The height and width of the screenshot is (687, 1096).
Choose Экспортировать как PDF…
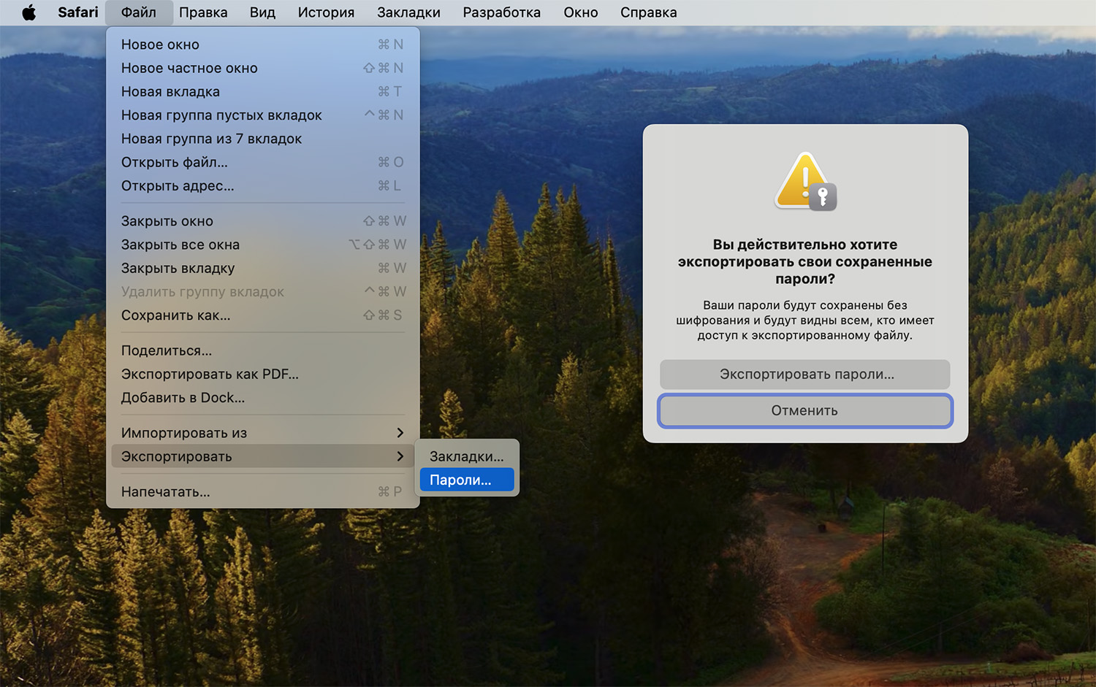262,374
